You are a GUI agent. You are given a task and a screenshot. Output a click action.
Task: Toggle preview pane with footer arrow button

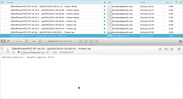tap(180, 41)
